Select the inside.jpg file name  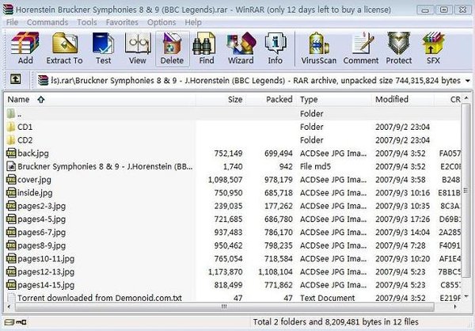[x=35, y=192]
